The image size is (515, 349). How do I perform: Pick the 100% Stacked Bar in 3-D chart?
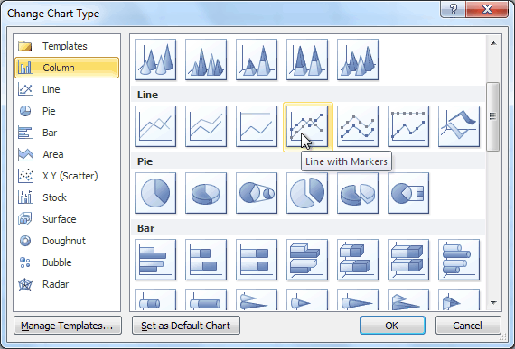coord(408,260)
